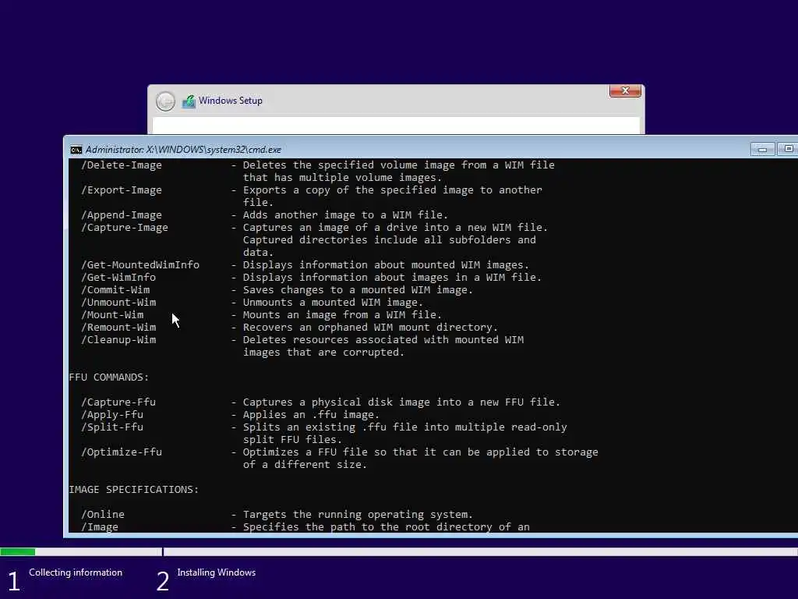This screenshot has width=798, height=599.
Task: Click the Windows Setup installer icon
Action: tap(189, 101)
